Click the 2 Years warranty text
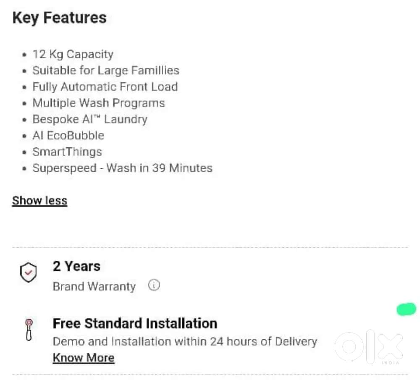 pyautogui.click(x=76, y=266)
